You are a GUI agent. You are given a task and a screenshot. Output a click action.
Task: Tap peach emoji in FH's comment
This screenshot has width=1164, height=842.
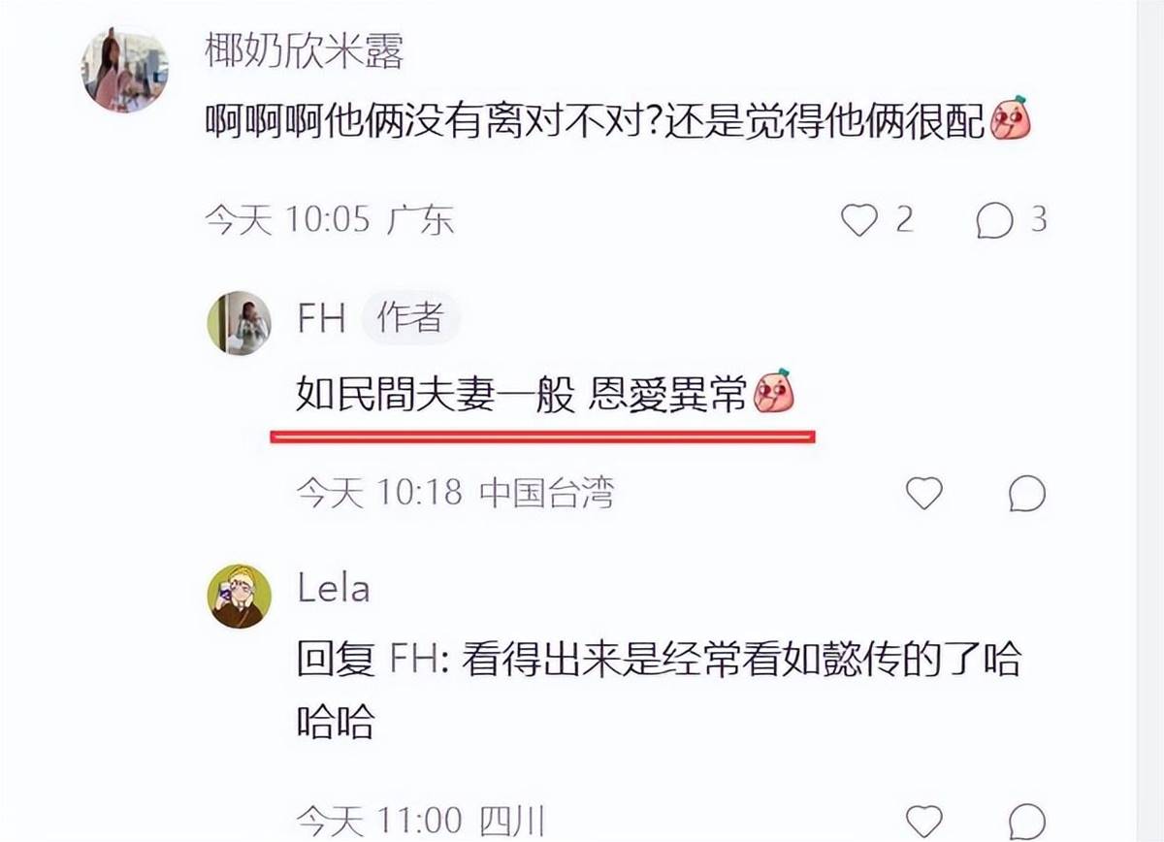pyautogui.click(x=772, y=392)
